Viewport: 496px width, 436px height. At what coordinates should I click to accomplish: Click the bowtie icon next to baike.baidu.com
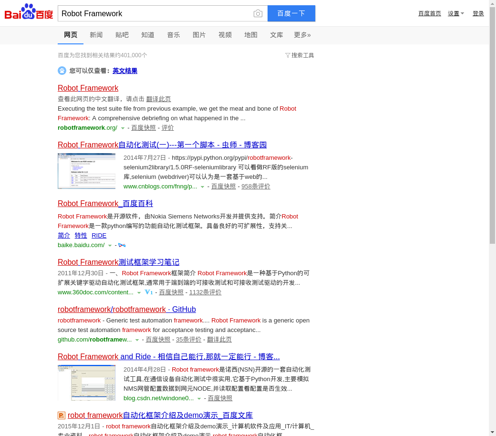[x=122, y=245]
